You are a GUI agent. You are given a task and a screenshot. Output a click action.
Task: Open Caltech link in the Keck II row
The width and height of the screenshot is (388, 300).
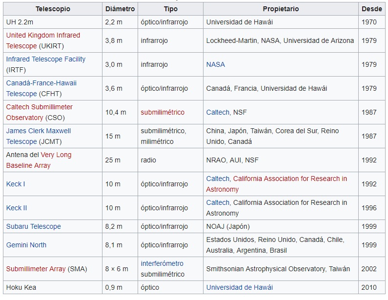(x=218, y=202)
